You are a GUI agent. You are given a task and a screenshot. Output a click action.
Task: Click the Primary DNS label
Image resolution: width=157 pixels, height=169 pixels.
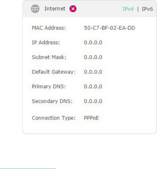(x=49, y=86)
